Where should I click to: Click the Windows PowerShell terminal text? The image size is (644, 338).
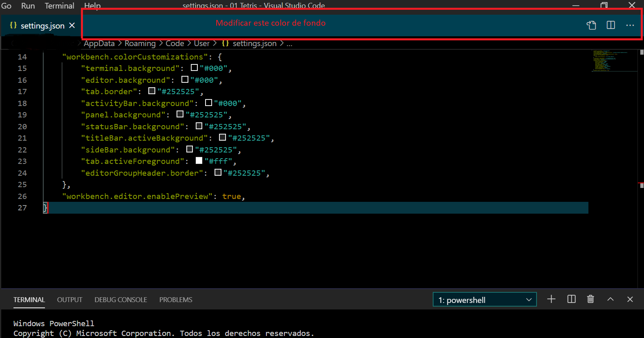54,323
